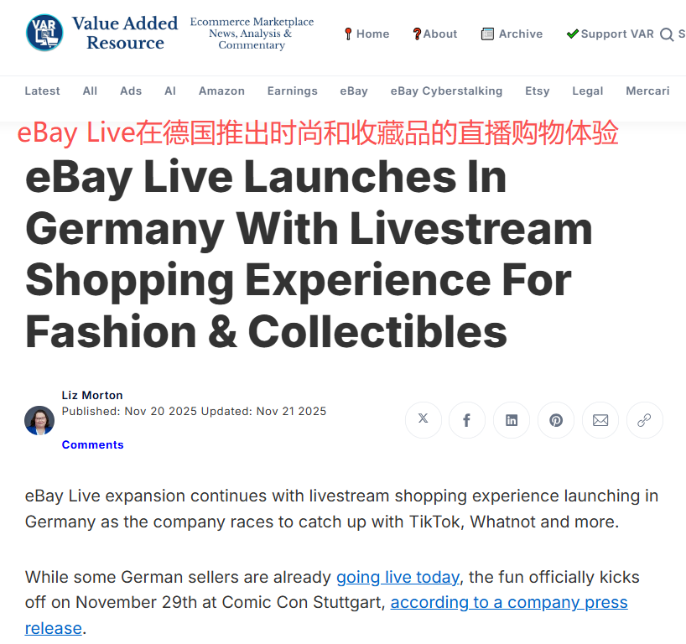Click the VAR circular logo icon
This screenshot has height=644, width=686.
coord(44,33)
